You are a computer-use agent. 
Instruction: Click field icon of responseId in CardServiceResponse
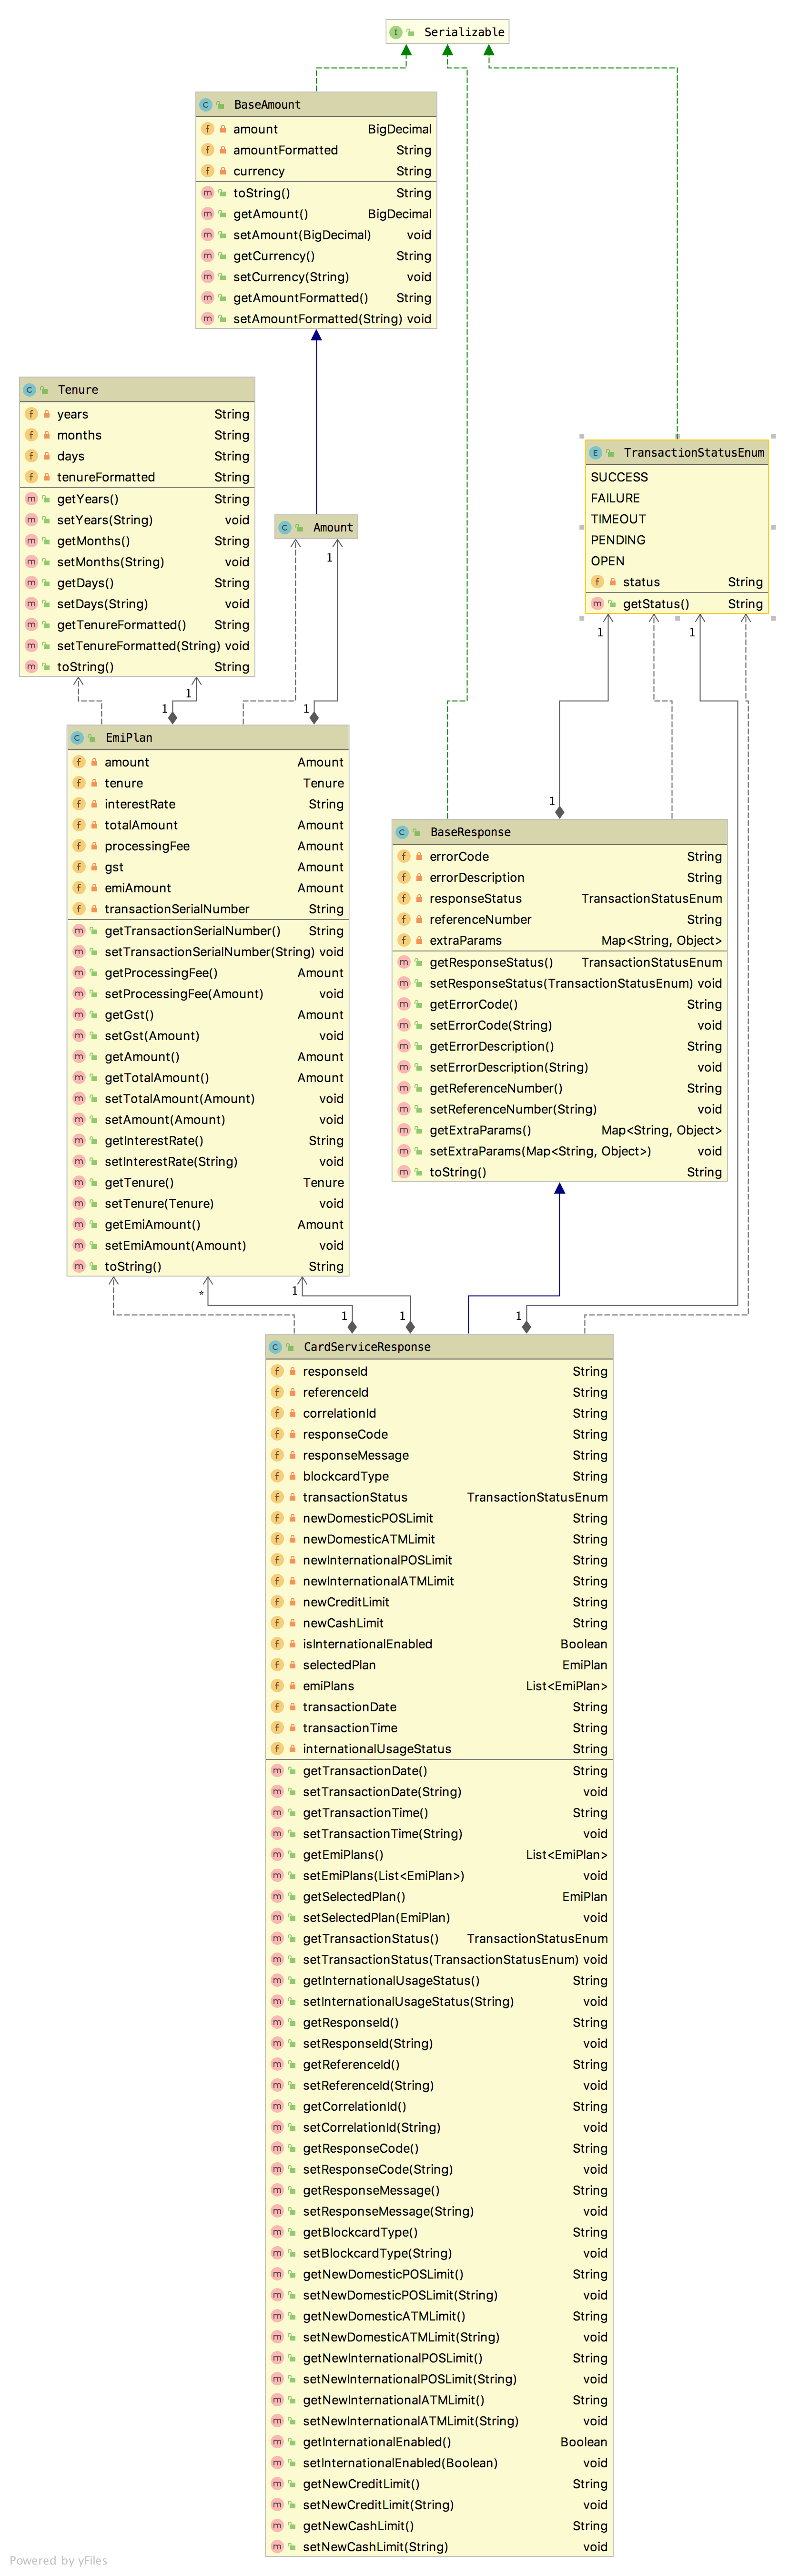pos(278,1372)
